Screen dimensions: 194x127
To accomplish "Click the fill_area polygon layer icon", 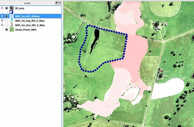I will (12, 8).
